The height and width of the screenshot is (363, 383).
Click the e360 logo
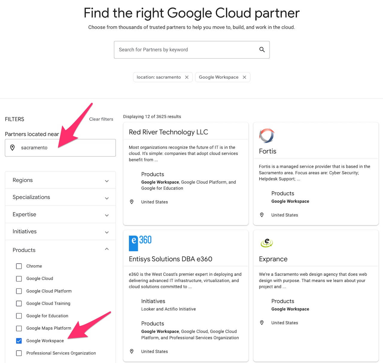140,243
